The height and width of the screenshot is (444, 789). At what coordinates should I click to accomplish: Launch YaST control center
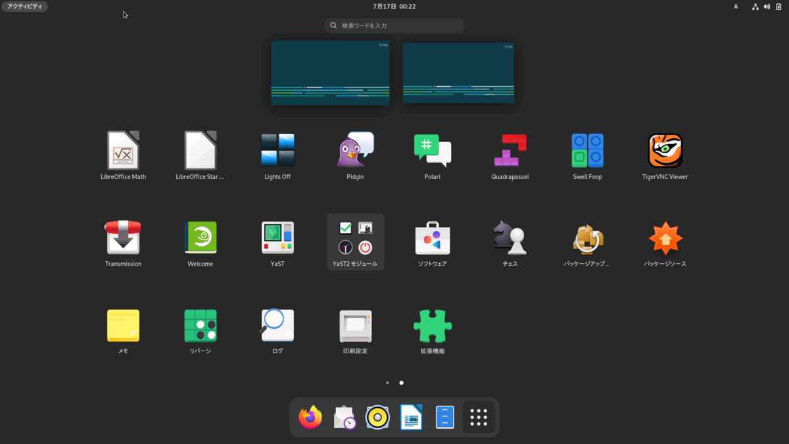277,243
